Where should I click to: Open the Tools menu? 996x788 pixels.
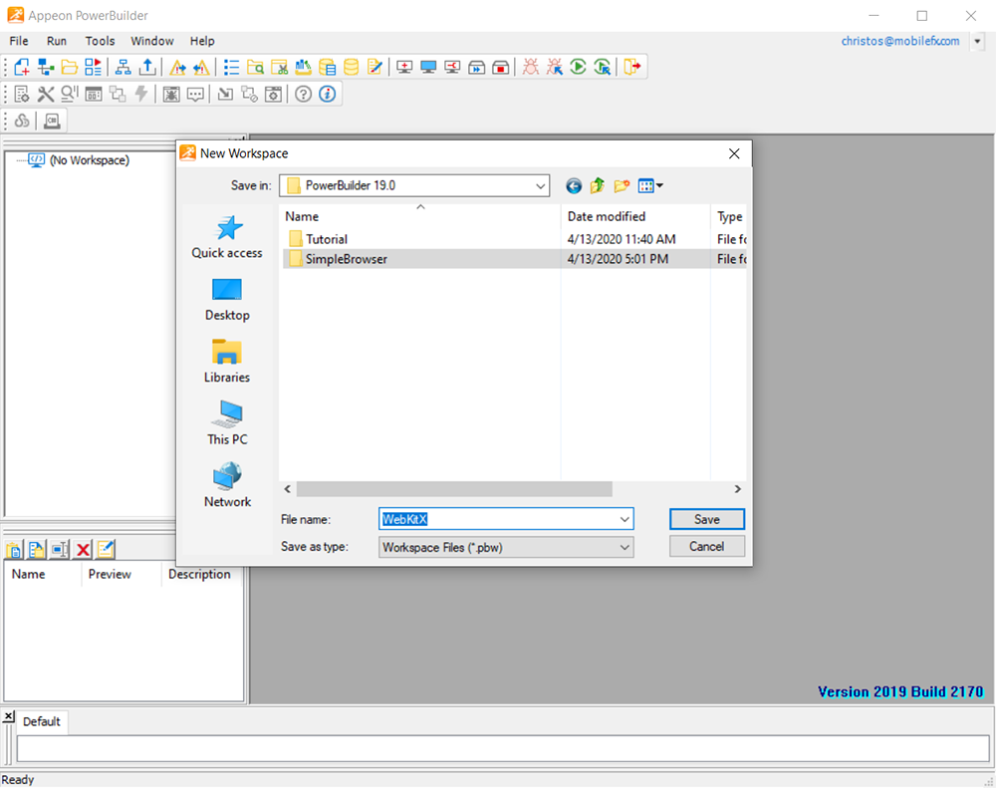[x=100, y=41]
